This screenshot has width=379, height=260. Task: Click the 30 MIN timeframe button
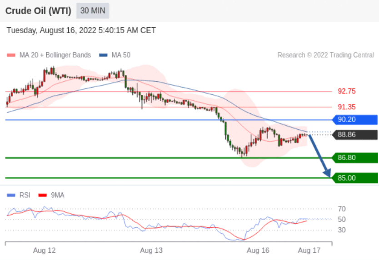coord(93,10)
